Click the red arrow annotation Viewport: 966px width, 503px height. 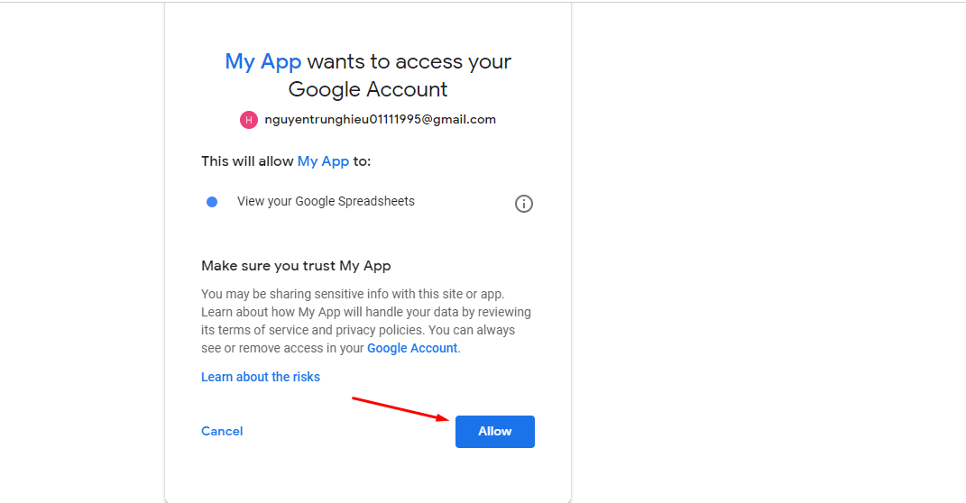(x=400, y=408)
